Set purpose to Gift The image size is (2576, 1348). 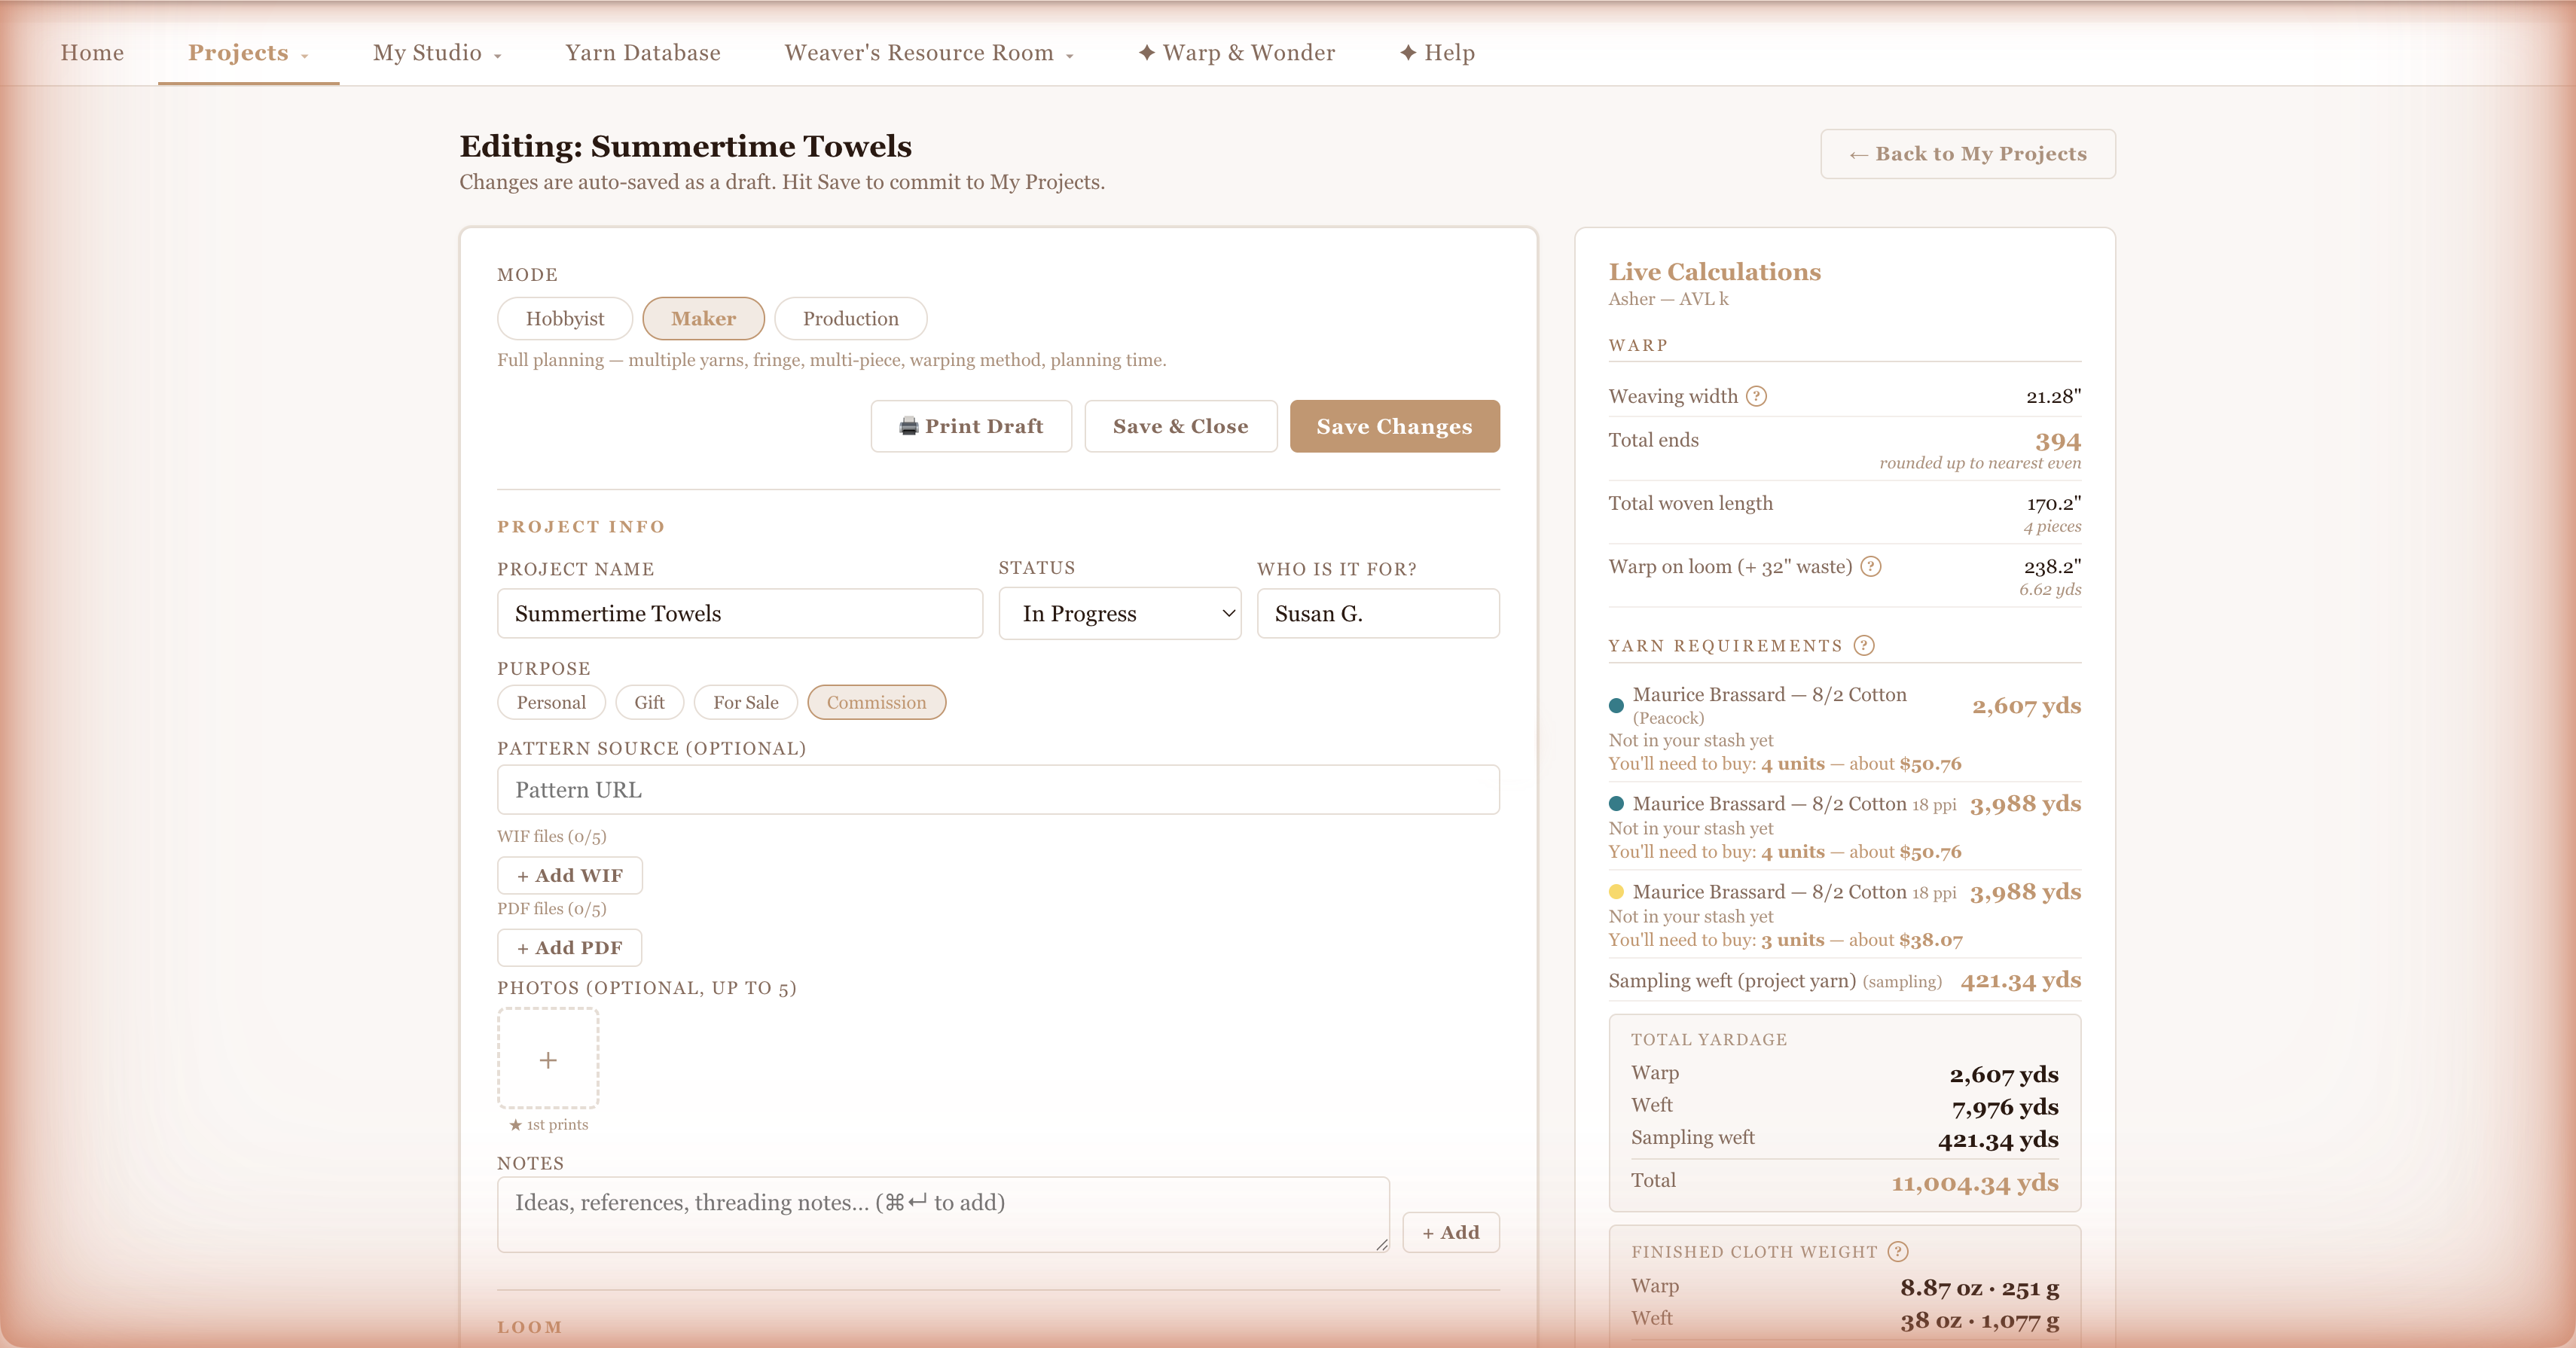tap(649, 702)
